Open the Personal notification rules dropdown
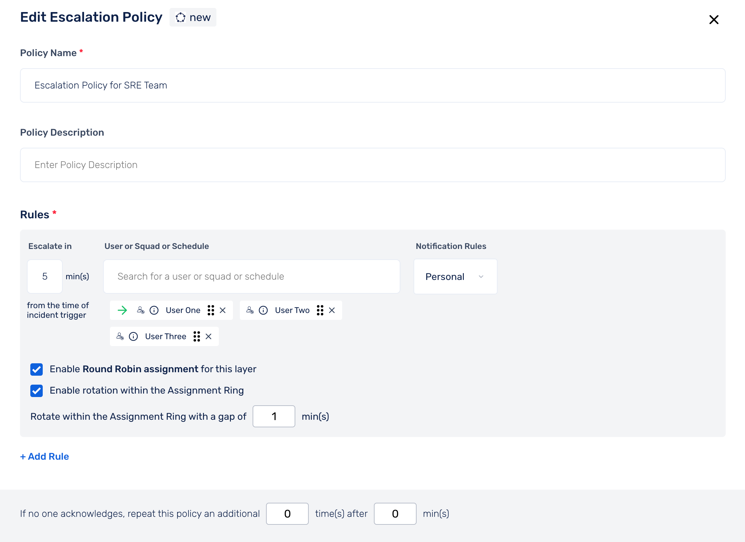This screenshot has height=542, width=745. point(455,277)
